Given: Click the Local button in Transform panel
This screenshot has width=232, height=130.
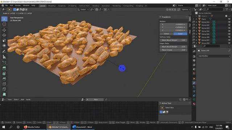Looking at the screenshot, I should [x=181, y=34].
